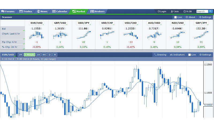Switch to the Market tab
The image size is (214, 128).
(79, 11)
